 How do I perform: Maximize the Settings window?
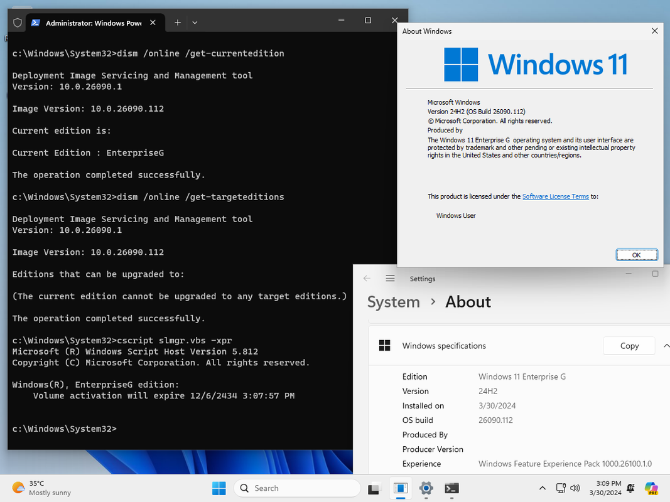[655, 274]
